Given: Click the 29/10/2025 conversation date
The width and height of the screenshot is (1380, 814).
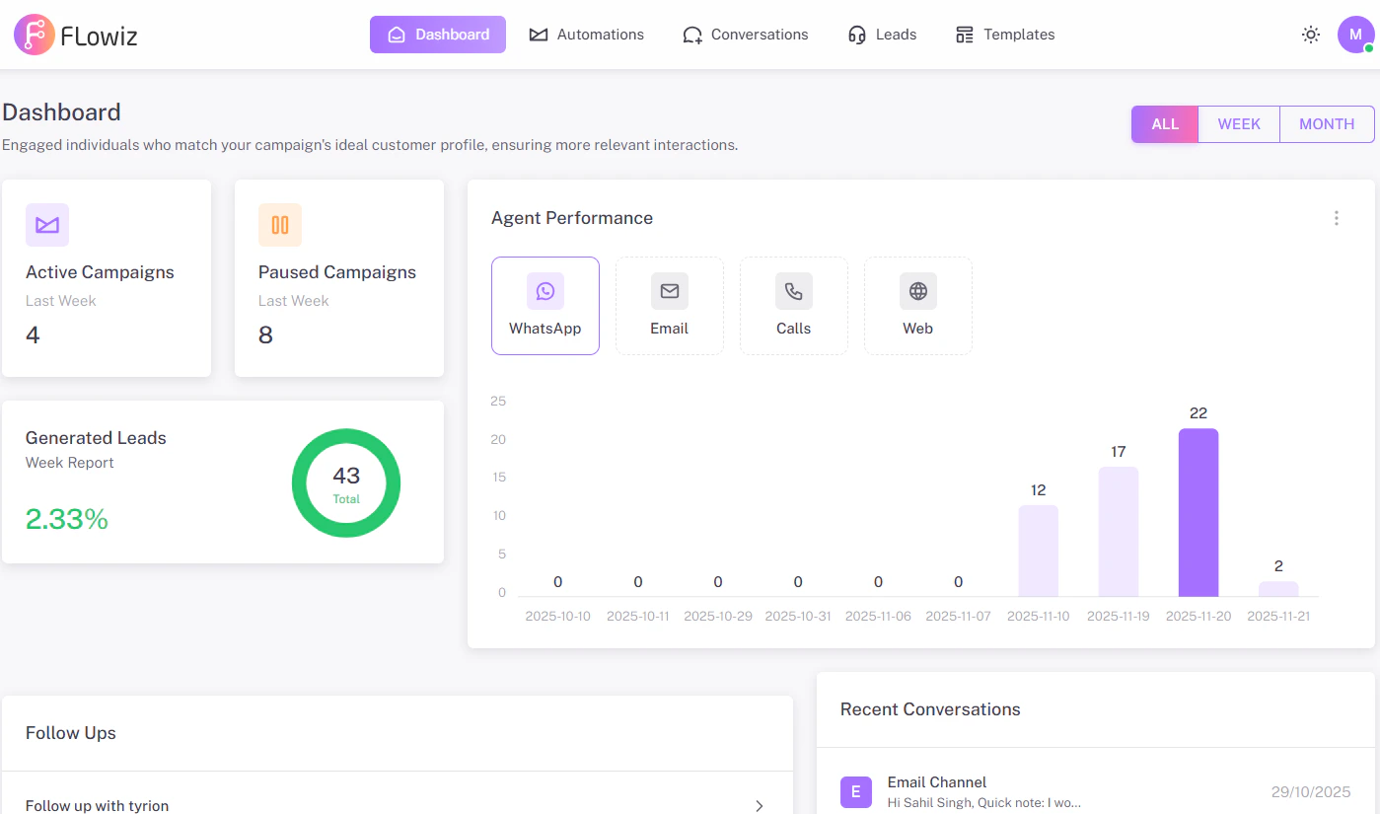Looking at the screenshot, I should point(1311,792).
